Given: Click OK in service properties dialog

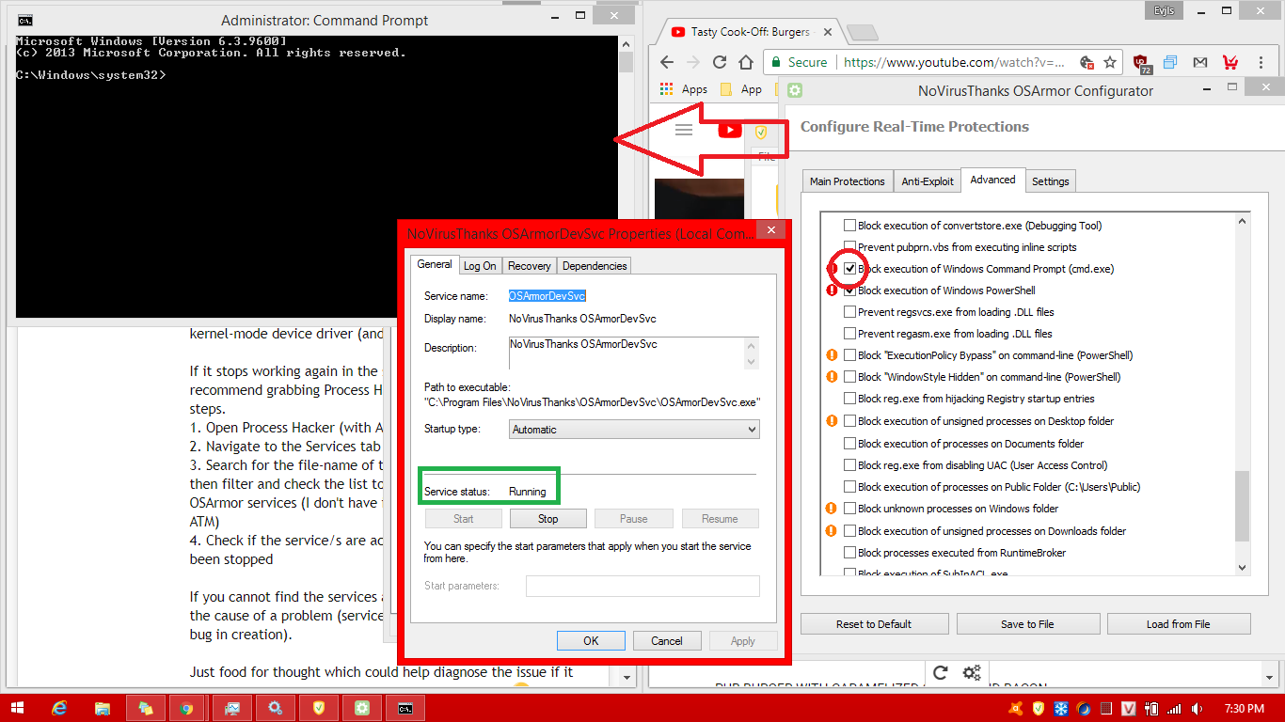Looking at the screenshot, I should (591, 641).
